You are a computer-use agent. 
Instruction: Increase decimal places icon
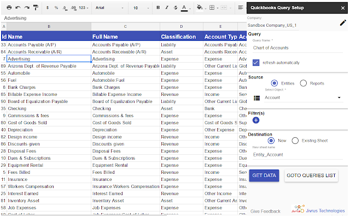73,8
